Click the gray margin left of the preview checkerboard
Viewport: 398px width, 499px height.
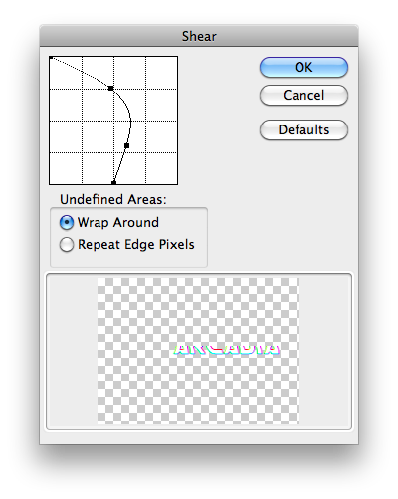[x=73, y=351]
